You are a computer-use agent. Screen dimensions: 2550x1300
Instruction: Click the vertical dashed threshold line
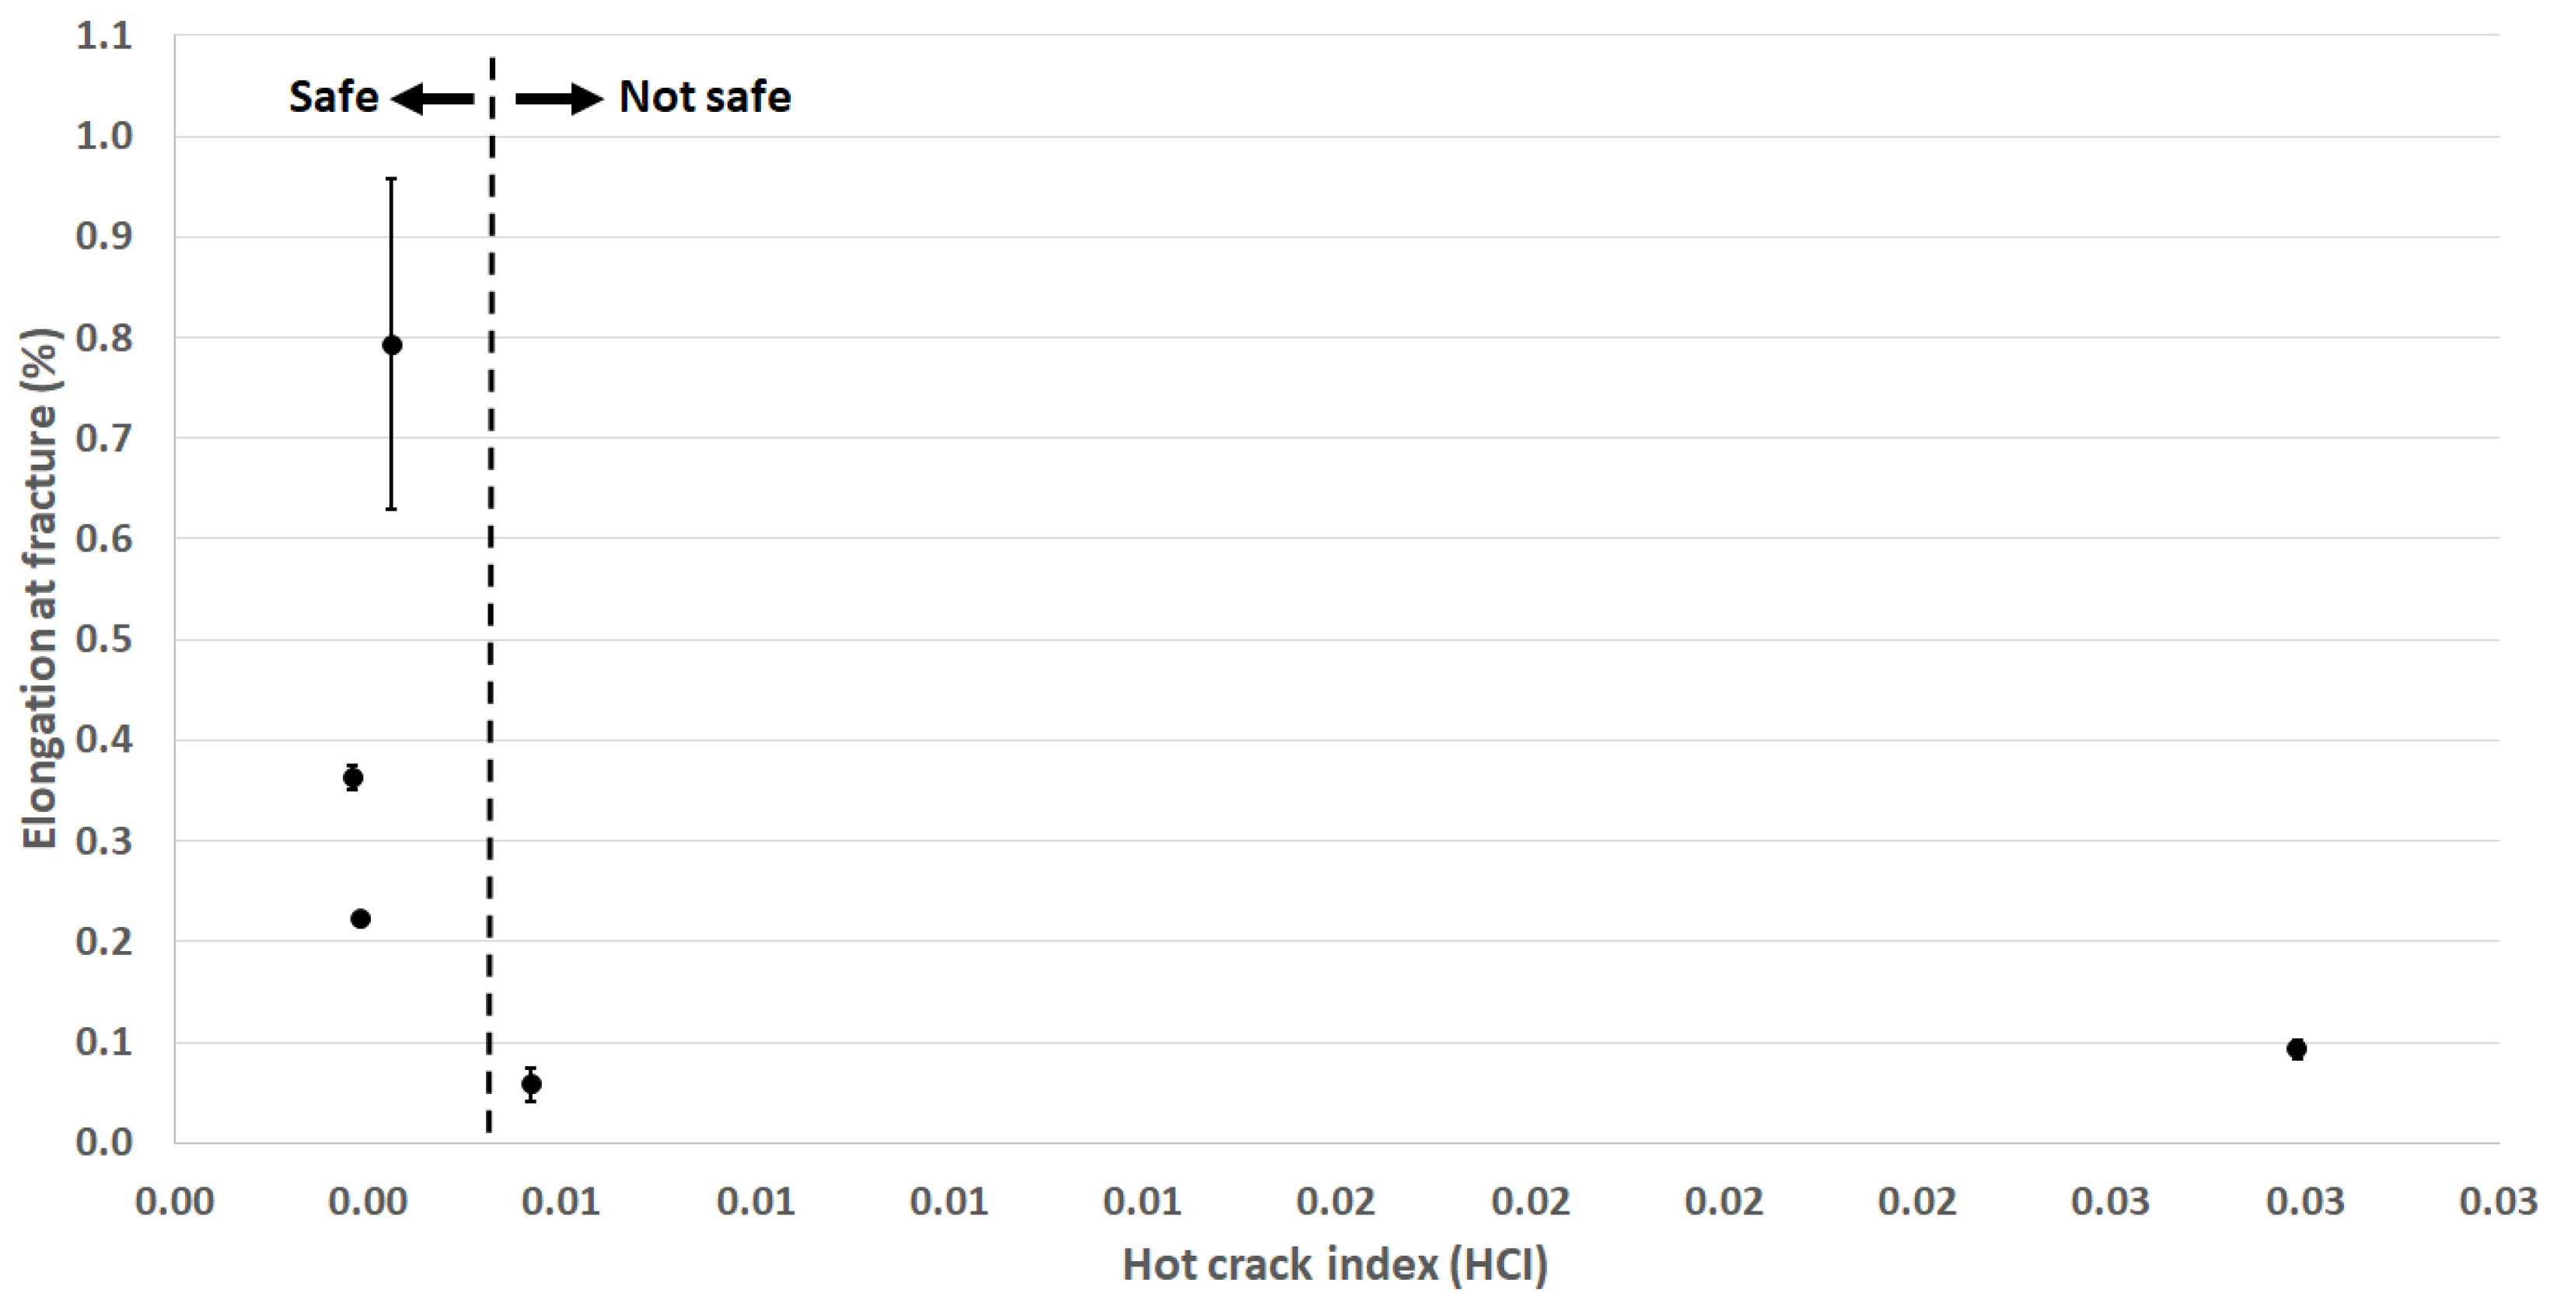[491, 594]
